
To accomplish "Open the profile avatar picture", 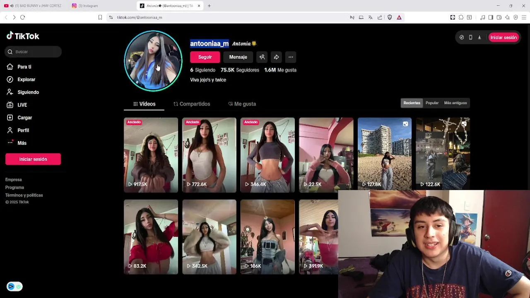I will [153, 61].
